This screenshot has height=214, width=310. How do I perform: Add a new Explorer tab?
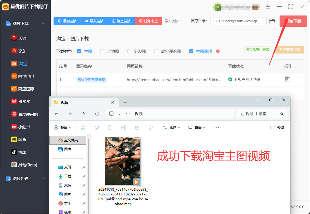125,102
